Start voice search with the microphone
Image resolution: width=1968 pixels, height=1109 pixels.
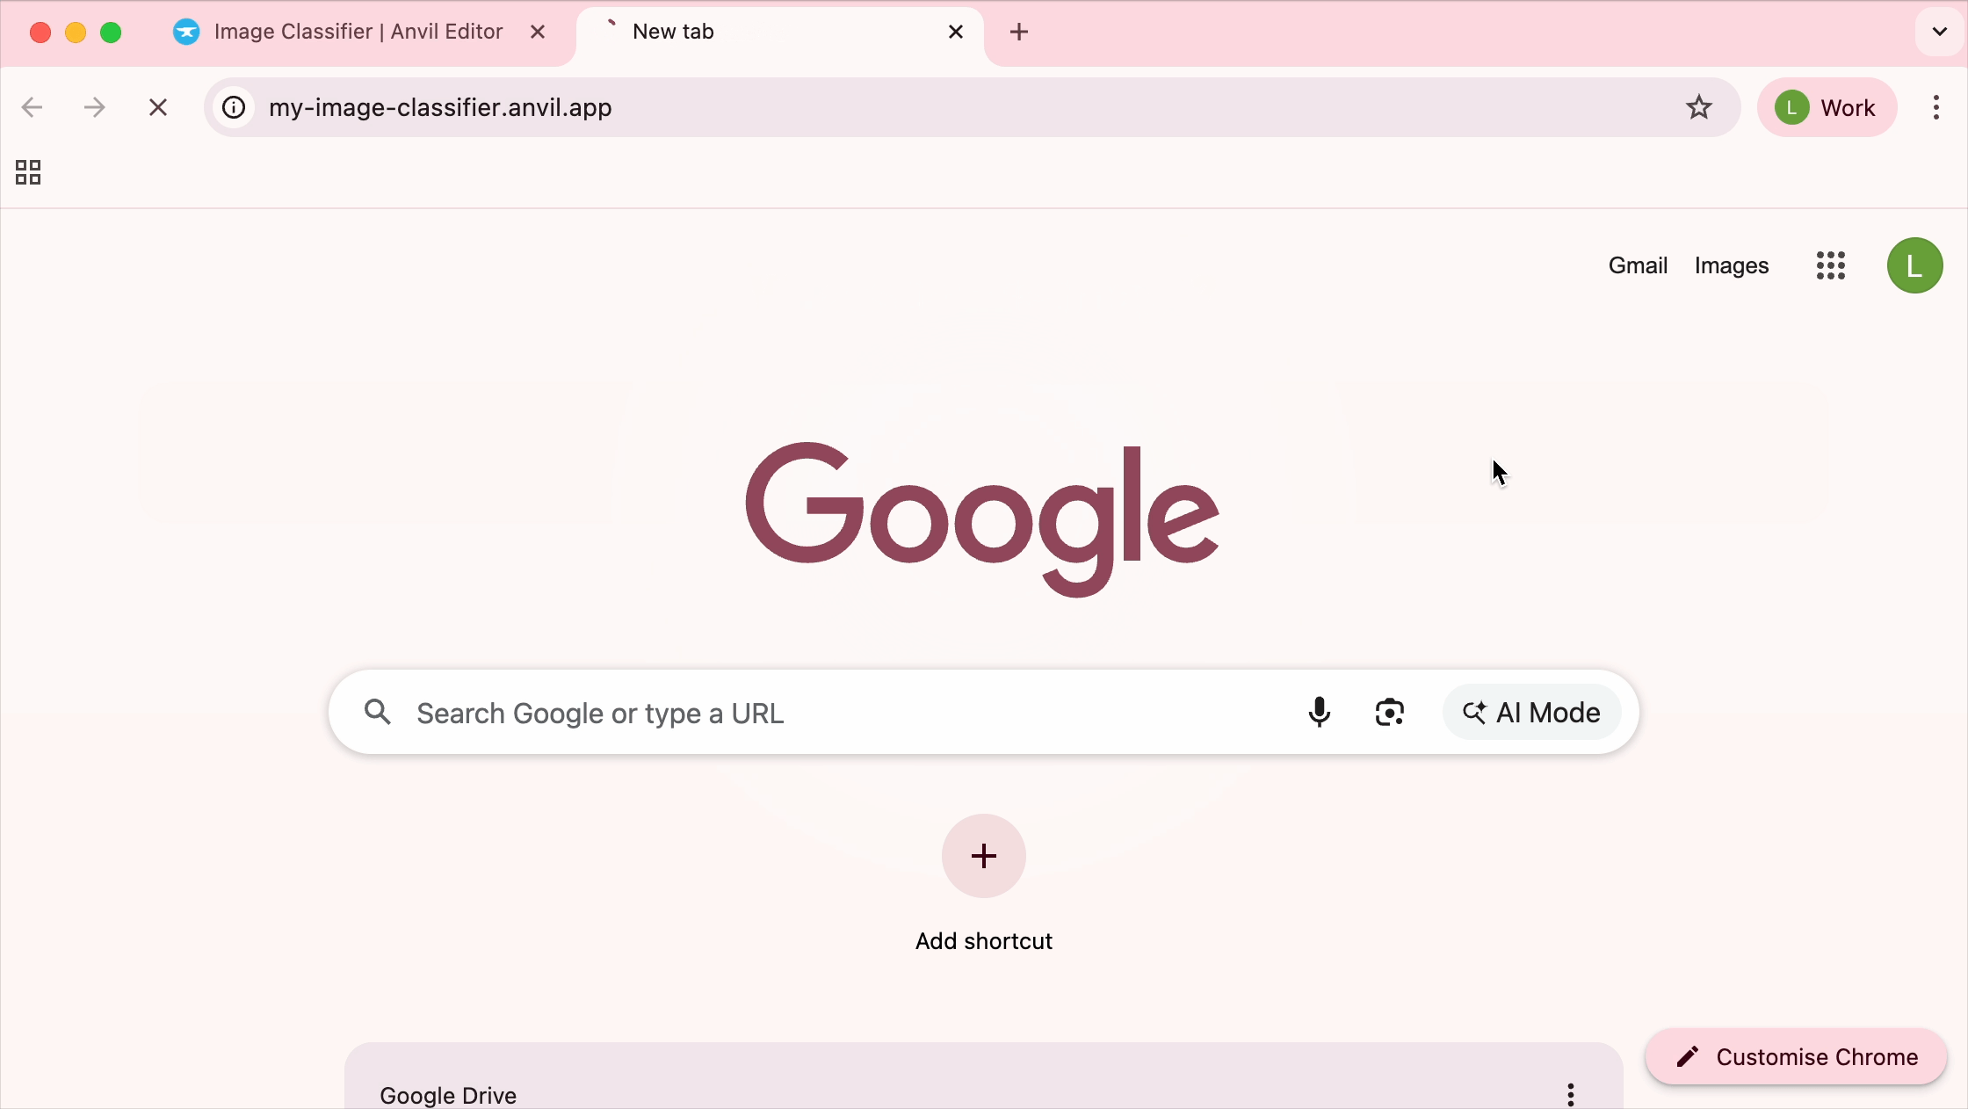[x=1319, y=712]
